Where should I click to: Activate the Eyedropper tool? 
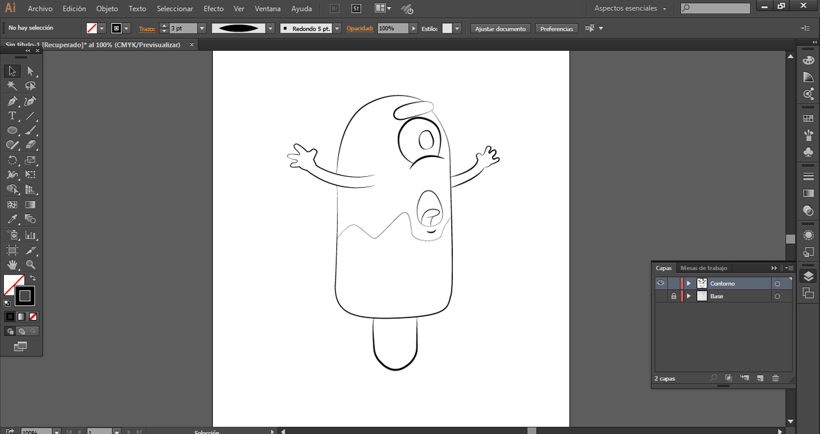[x=12, y=219]
